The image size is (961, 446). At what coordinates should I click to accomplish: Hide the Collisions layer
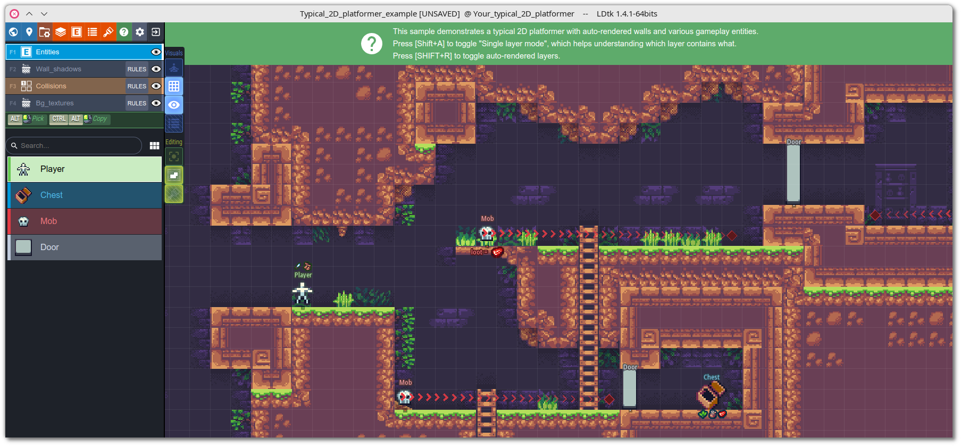[x=156, y=86]
